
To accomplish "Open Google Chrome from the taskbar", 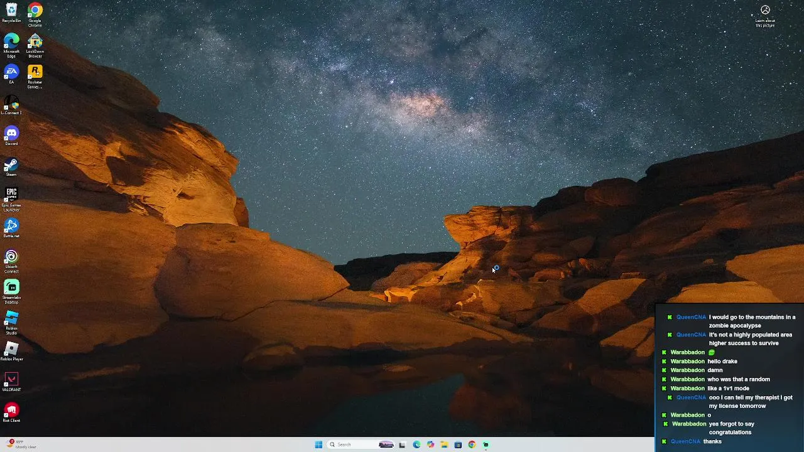I will pos(472,444).
